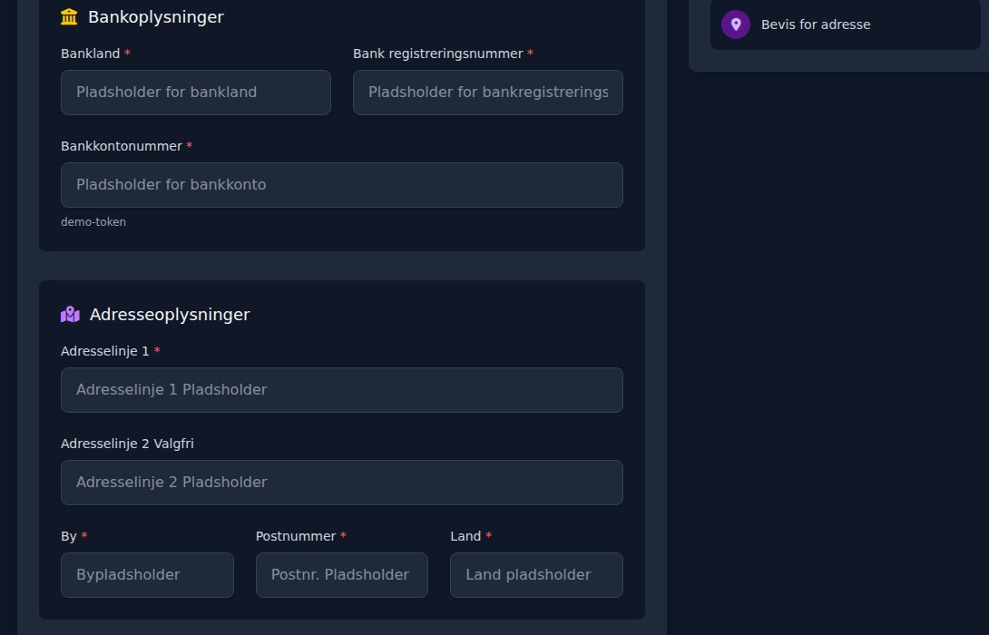The height and width of the screenshot is (635, 989).
Task: Click the Adresselinje 2 optional field
Action: (x=342, y=483)
